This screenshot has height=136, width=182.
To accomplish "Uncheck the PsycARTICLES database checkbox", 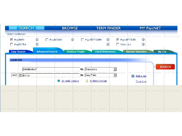I will pos(118,40).
